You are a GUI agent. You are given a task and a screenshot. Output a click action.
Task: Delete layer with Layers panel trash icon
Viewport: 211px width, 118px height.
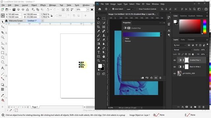203,107
